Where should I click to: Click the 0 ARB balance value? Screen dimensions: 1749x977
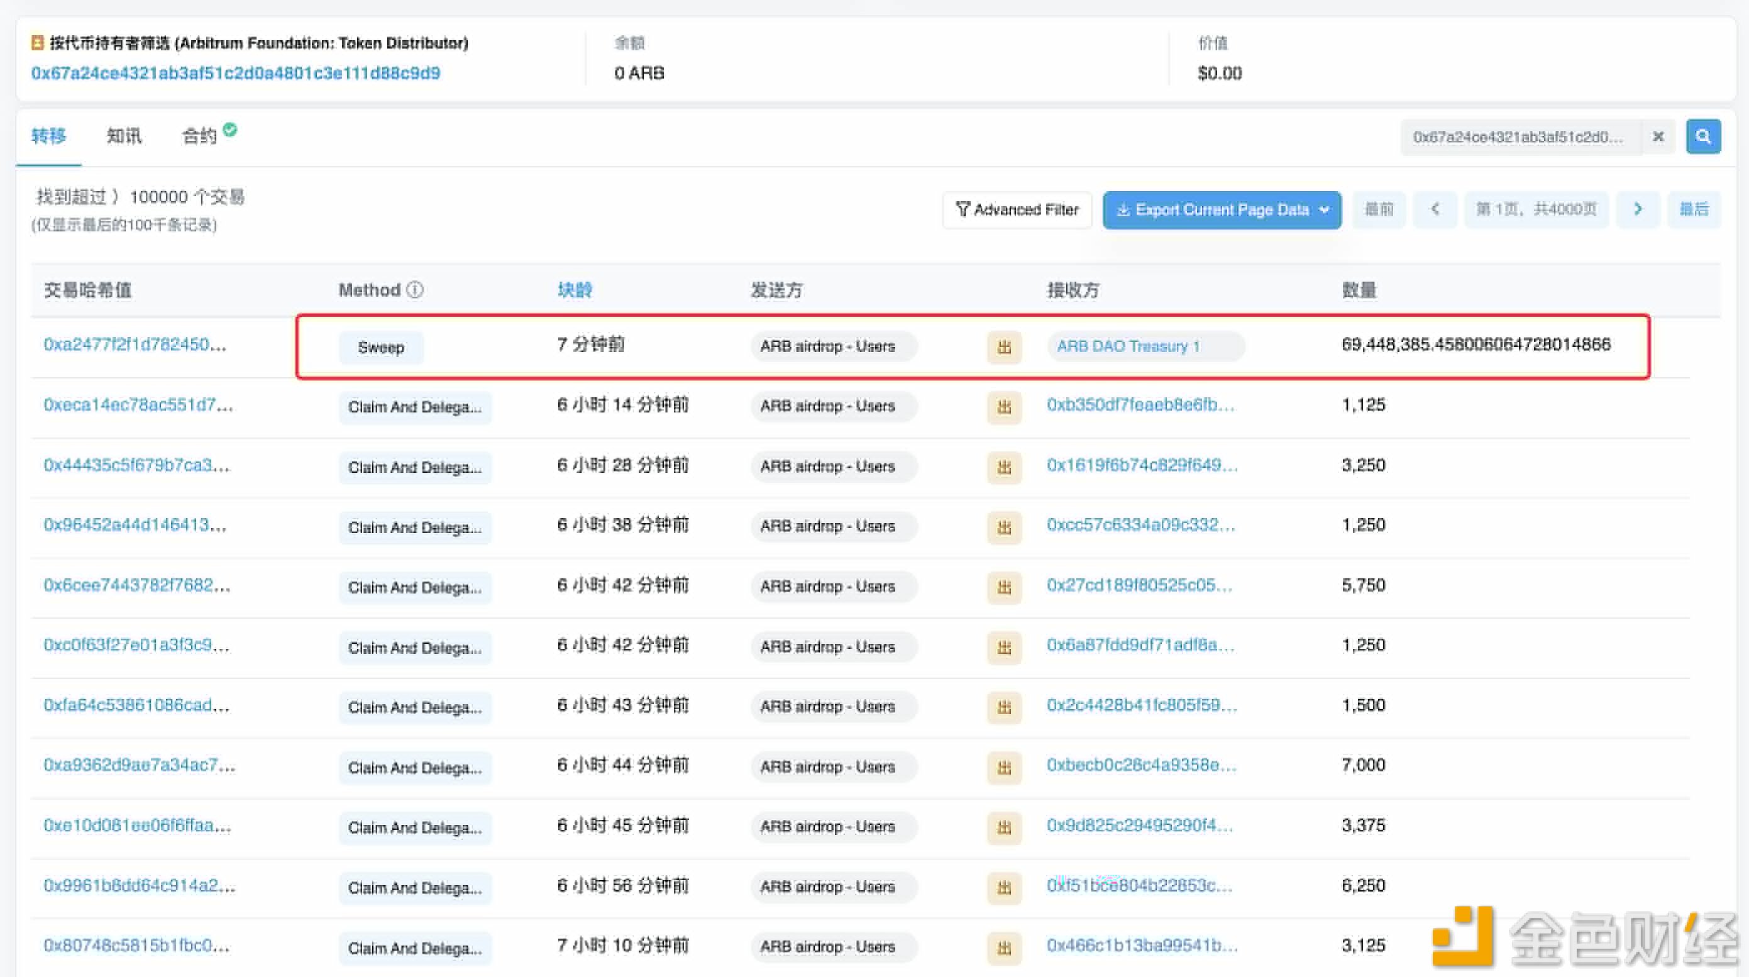[x=639, y=73]
